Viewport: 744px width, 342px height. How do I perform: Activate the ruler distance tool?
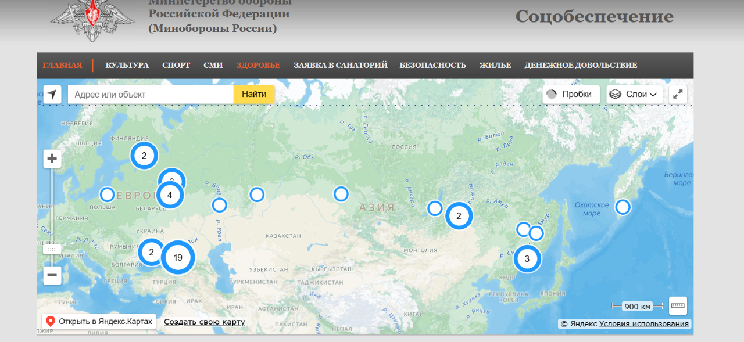point(678,305)
